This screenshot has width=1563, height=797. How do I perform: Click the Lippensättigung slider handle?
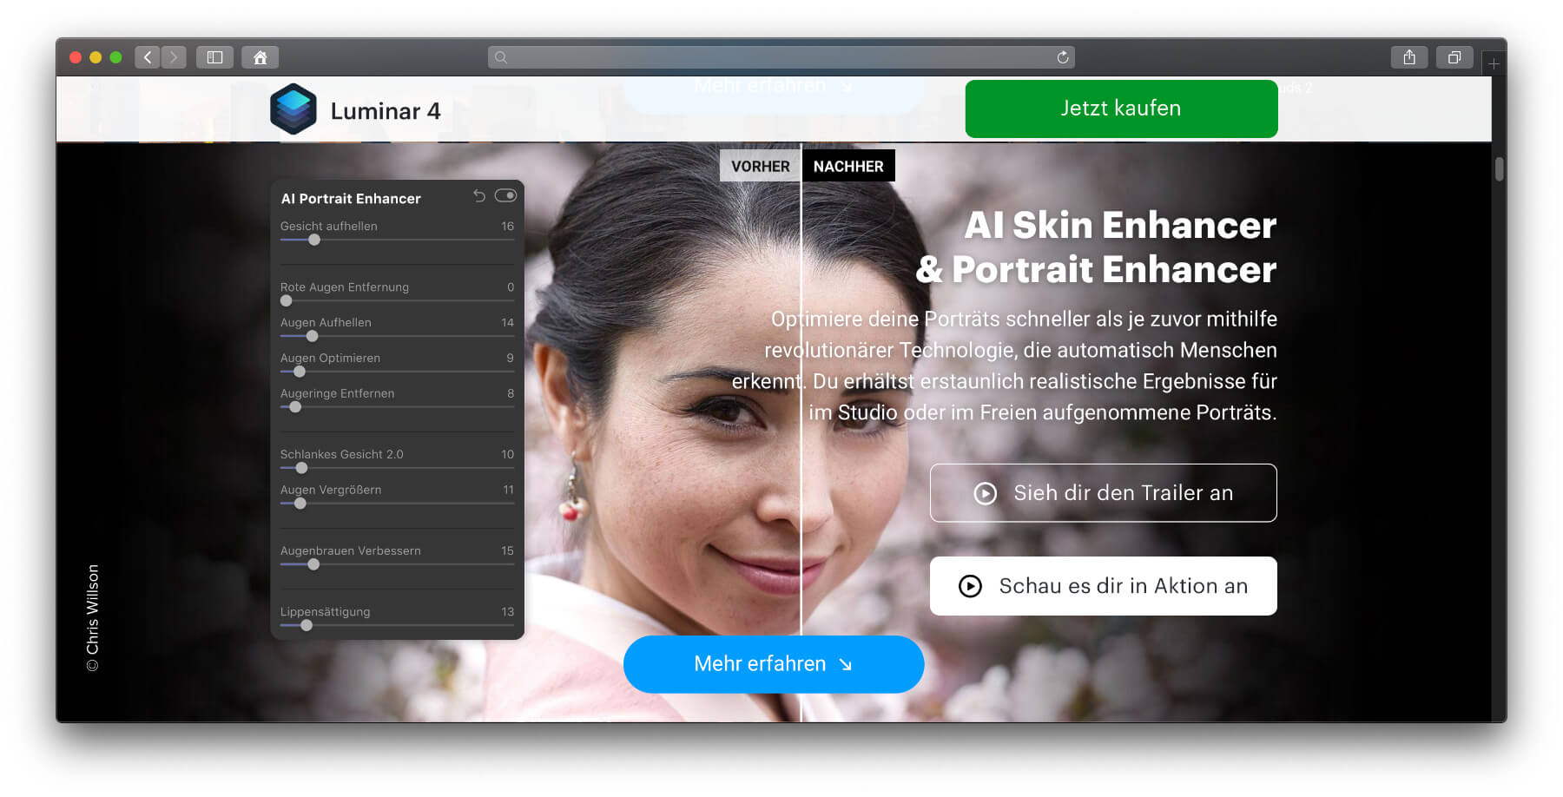click(307, 625)
